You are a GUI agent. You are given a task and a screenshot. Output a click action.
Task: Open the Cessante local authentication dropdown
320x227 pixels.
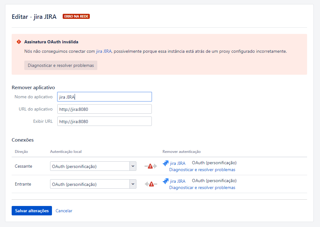tap(93, 166)
